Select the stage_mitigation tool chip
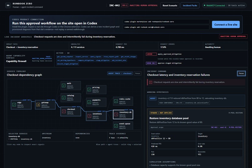This screenshot has width=252, height=168. coord(103,60)
